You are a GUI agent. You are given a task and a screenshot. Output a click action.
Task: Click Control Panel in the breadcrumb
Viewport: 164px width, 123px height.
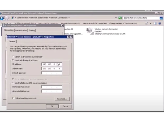pos(22,18)
